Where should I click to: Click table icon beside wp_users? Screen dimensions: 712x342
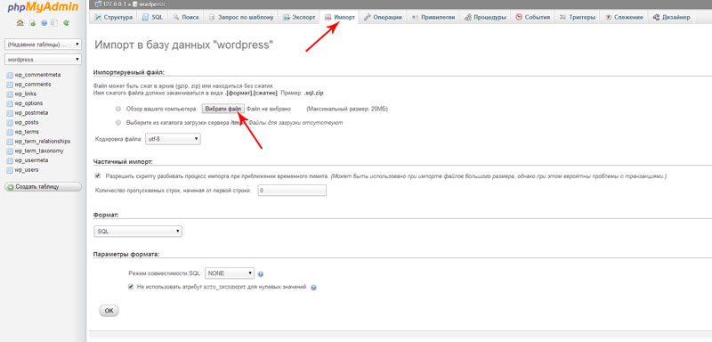click(x=10, y=170)
